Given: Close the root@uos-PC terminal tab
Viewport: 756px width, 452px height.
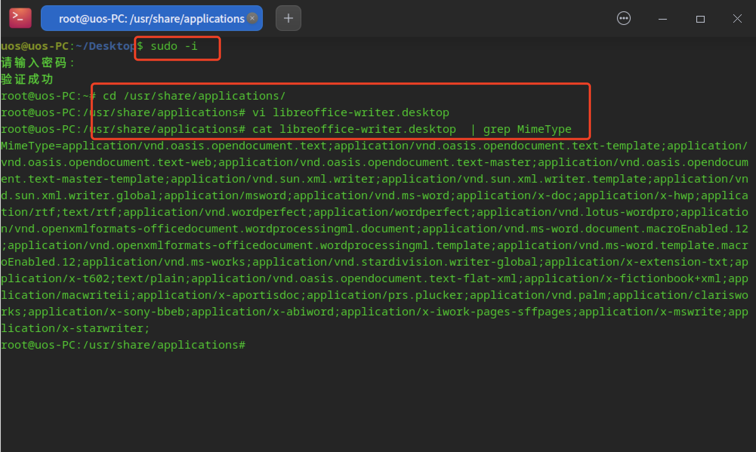Looking at the screenshot, I should [x=252, y=18].
